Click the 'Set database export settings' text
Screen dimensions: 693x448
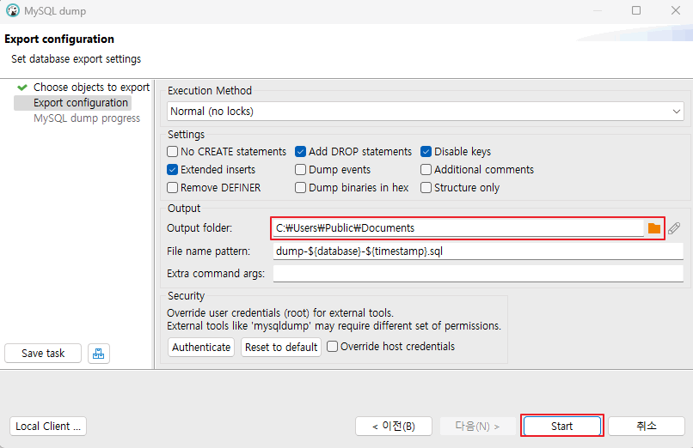click(76, 59)
